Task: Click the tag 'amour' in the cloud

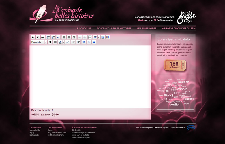Action: pos(182,101)
